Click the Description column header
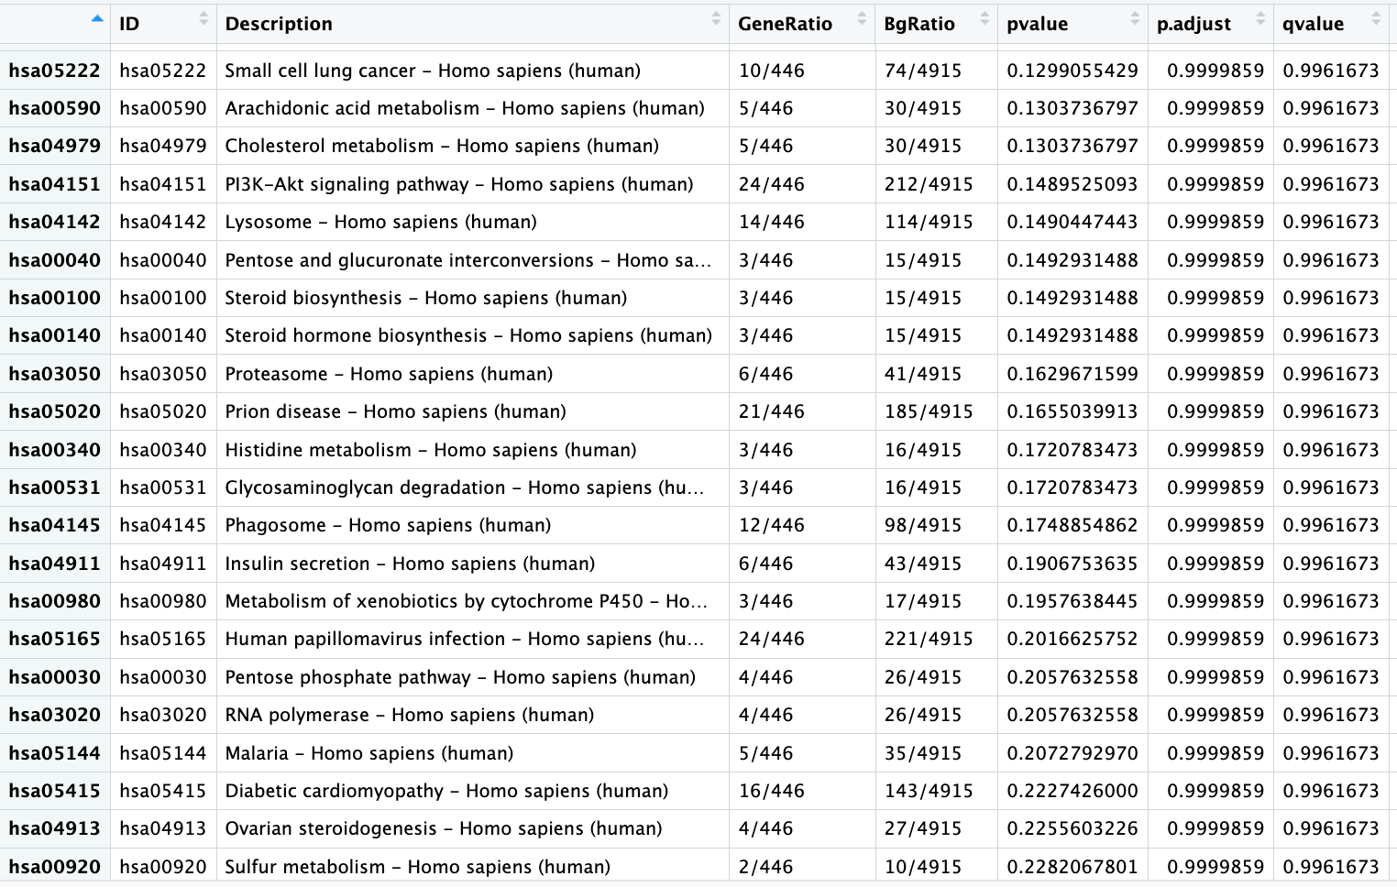Viewport: 1397px width, 887px height. point(279,24)
